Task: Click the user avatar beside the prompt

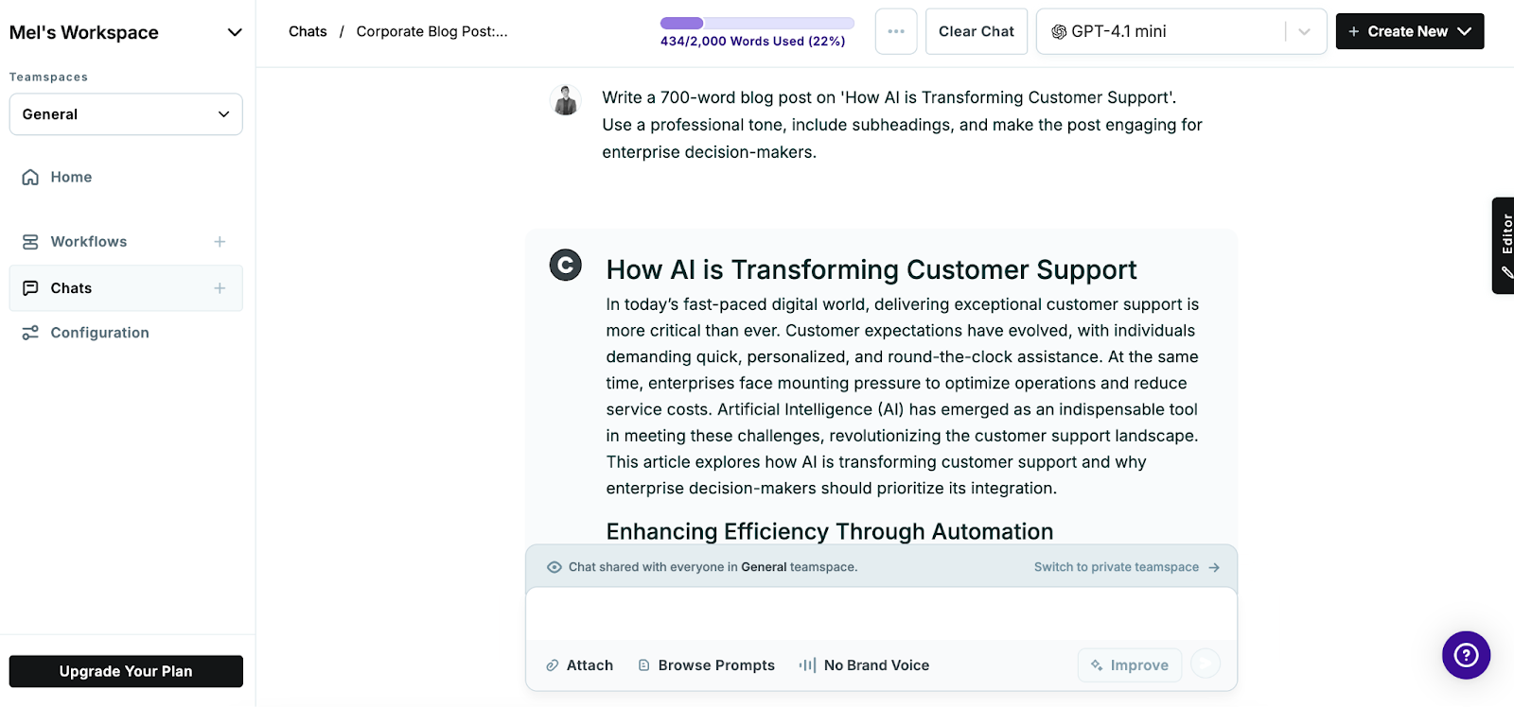Action: pyautogui.click(x=566, y=100)
